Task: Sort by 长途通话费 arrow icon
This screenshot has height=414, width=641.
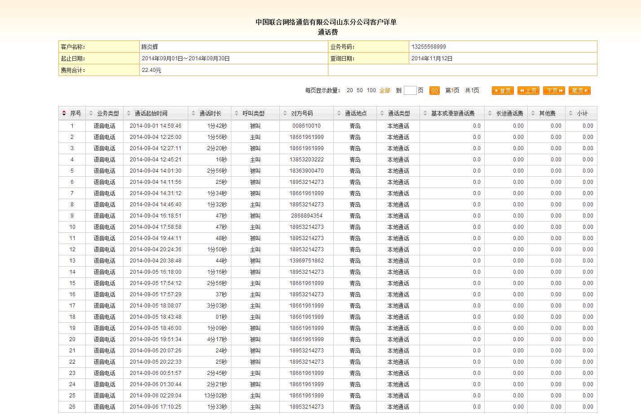Action: (490, 114)
